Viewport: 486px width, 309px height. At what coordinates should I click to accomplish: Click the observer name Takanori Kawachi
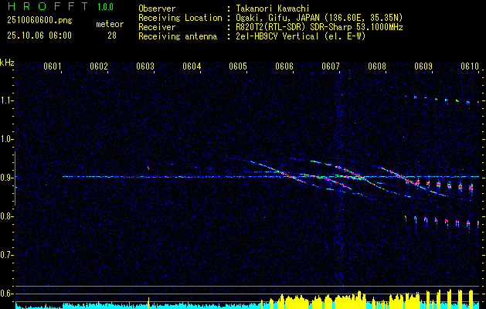[273, 8]
